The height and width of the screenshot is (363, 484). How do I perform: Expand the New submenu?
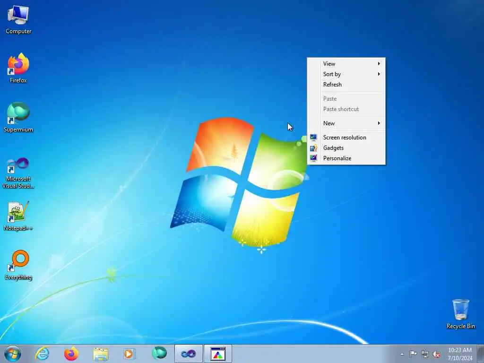[346, 123]
